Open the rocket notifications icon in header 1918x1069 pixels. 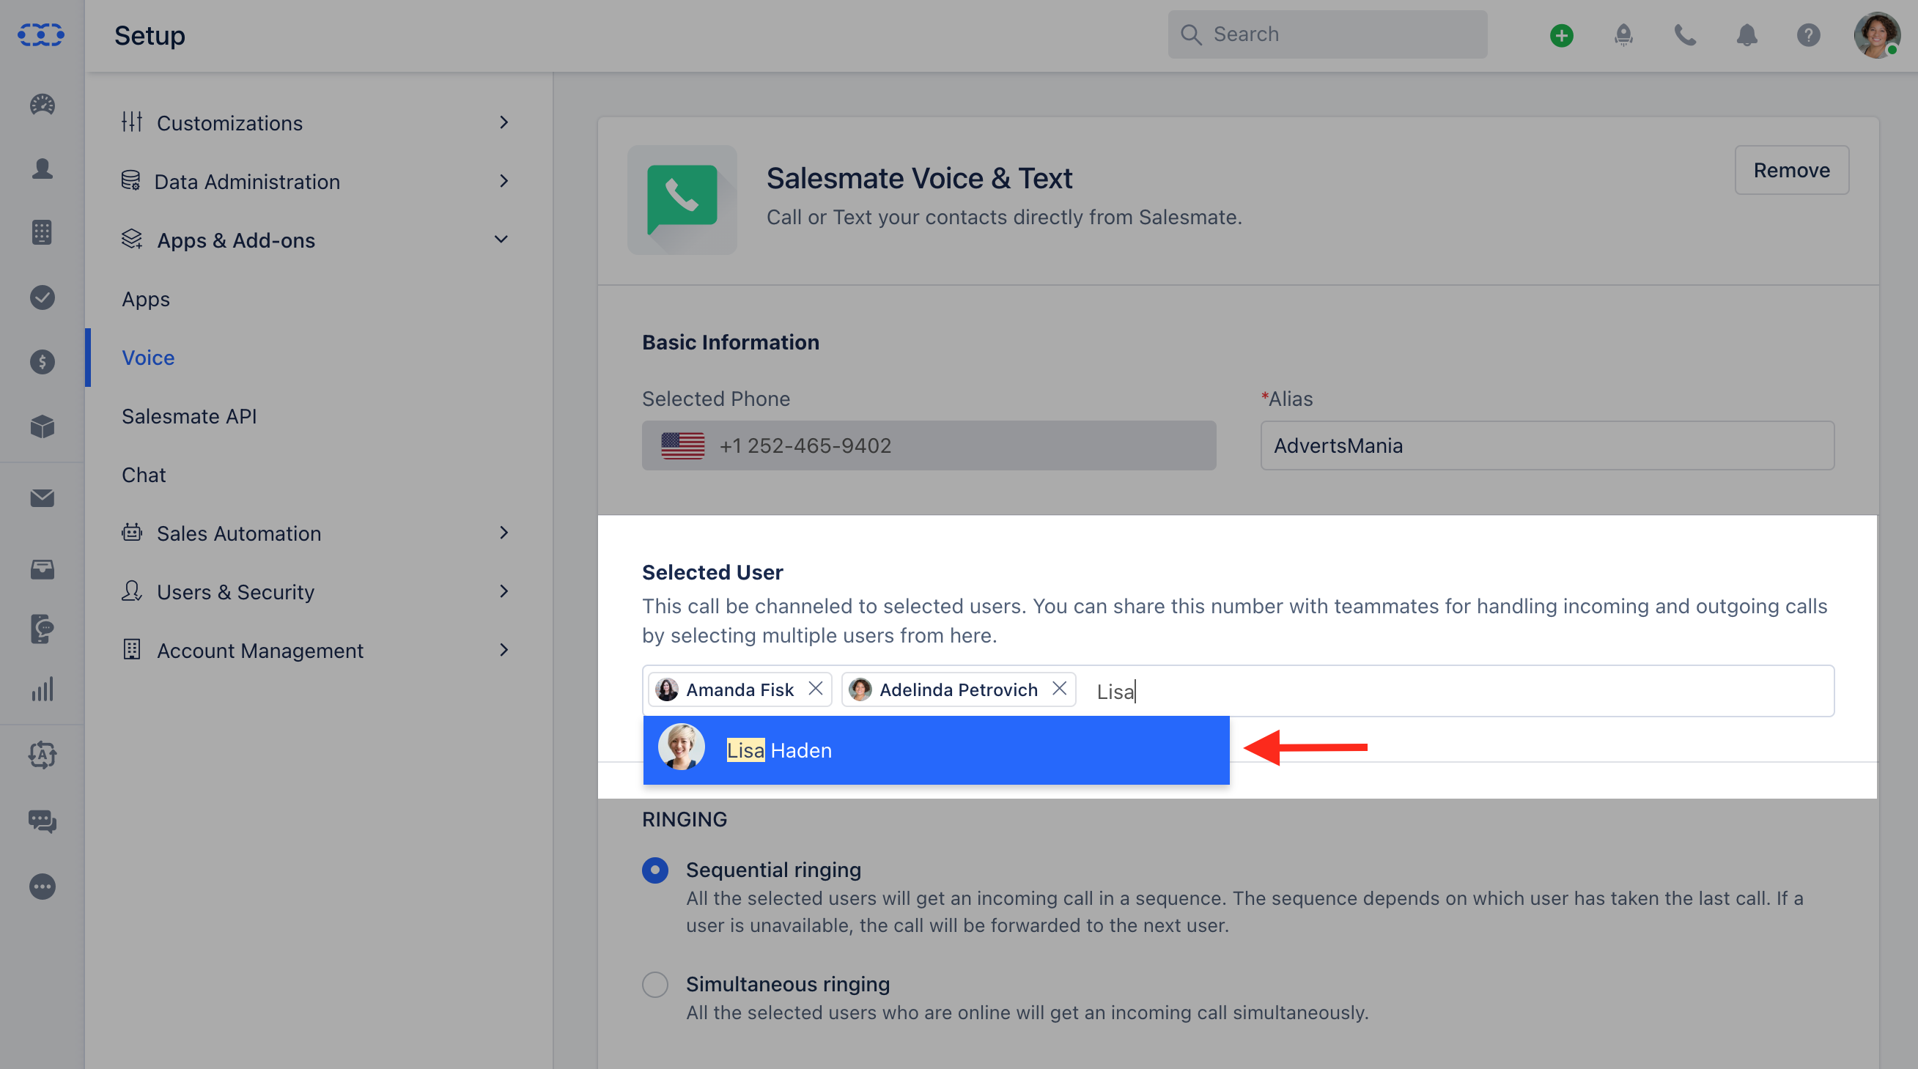click(x=1624, y=35)
